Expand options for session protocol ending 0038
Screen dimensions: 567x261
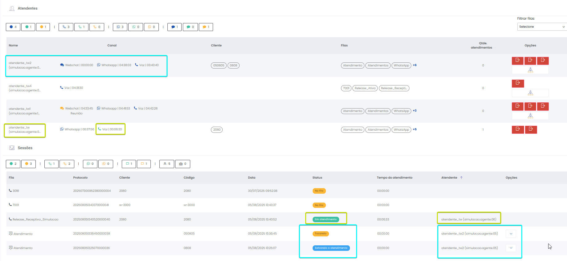pyautogui.click(x=511, y=234)
